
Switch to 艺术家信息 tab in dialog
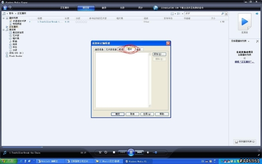tap(111, 49)
